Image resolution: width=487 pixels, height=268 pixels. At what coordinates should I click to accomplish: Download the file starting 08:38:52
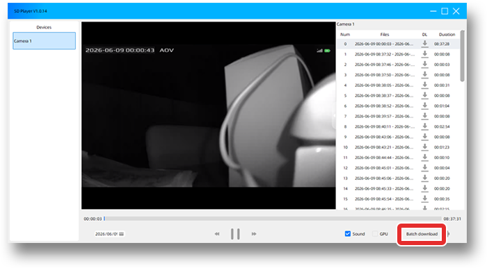(x=424, y=106)
